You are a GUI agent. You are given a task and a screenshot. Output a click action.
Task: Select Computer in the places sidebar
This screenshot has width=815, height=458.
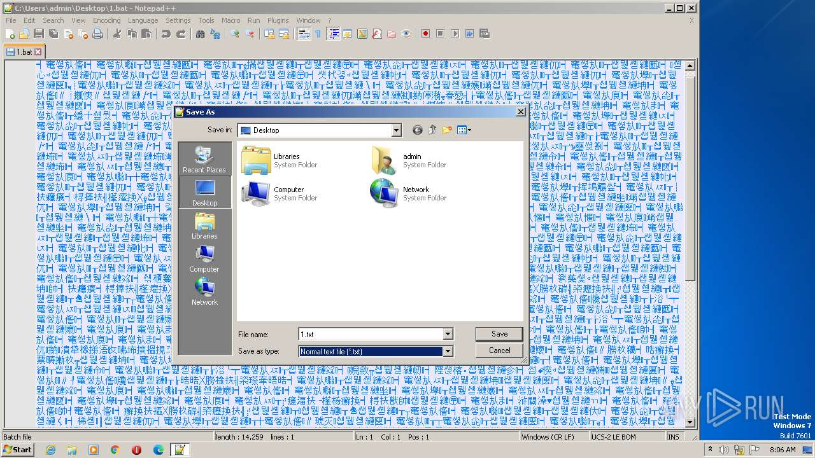[204, 258]
